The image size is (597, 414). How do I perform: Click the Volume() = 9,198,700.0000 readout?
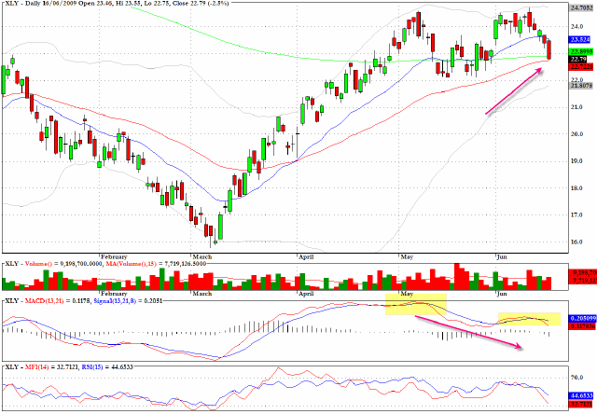point(65,263)
